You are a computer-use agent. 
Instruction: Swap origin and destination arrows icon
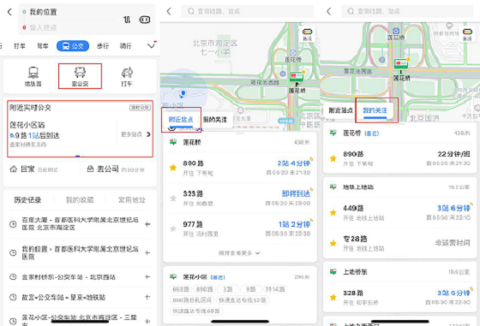(x=127, y=20)
